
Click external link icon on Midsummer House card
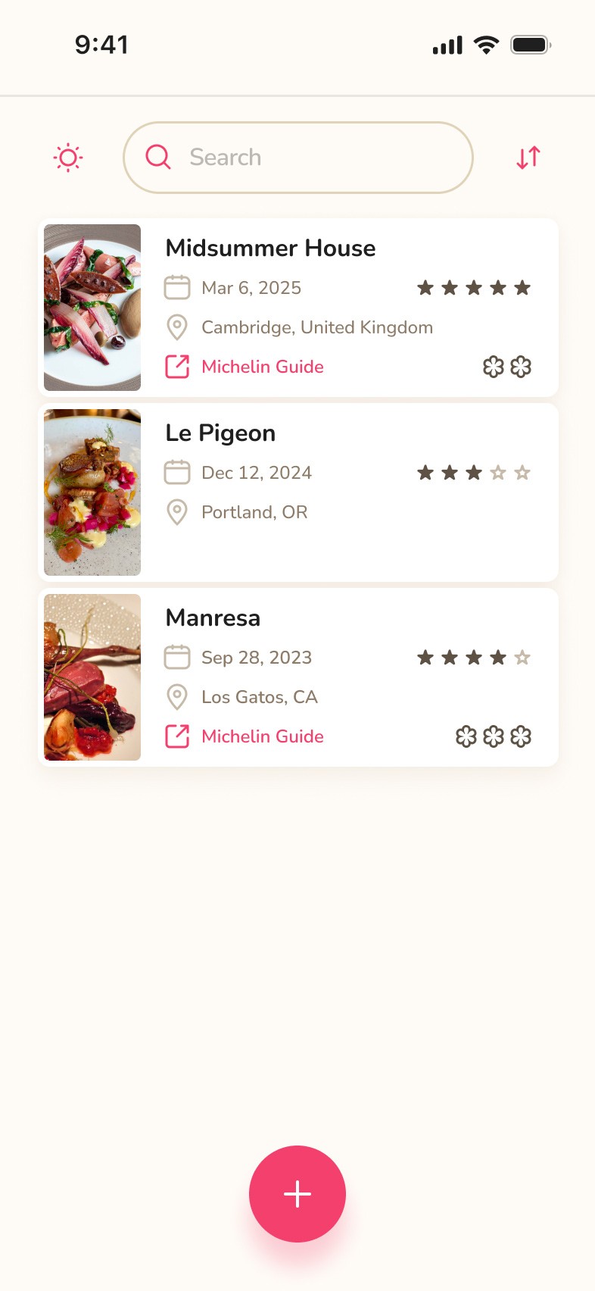click(177, 367)
